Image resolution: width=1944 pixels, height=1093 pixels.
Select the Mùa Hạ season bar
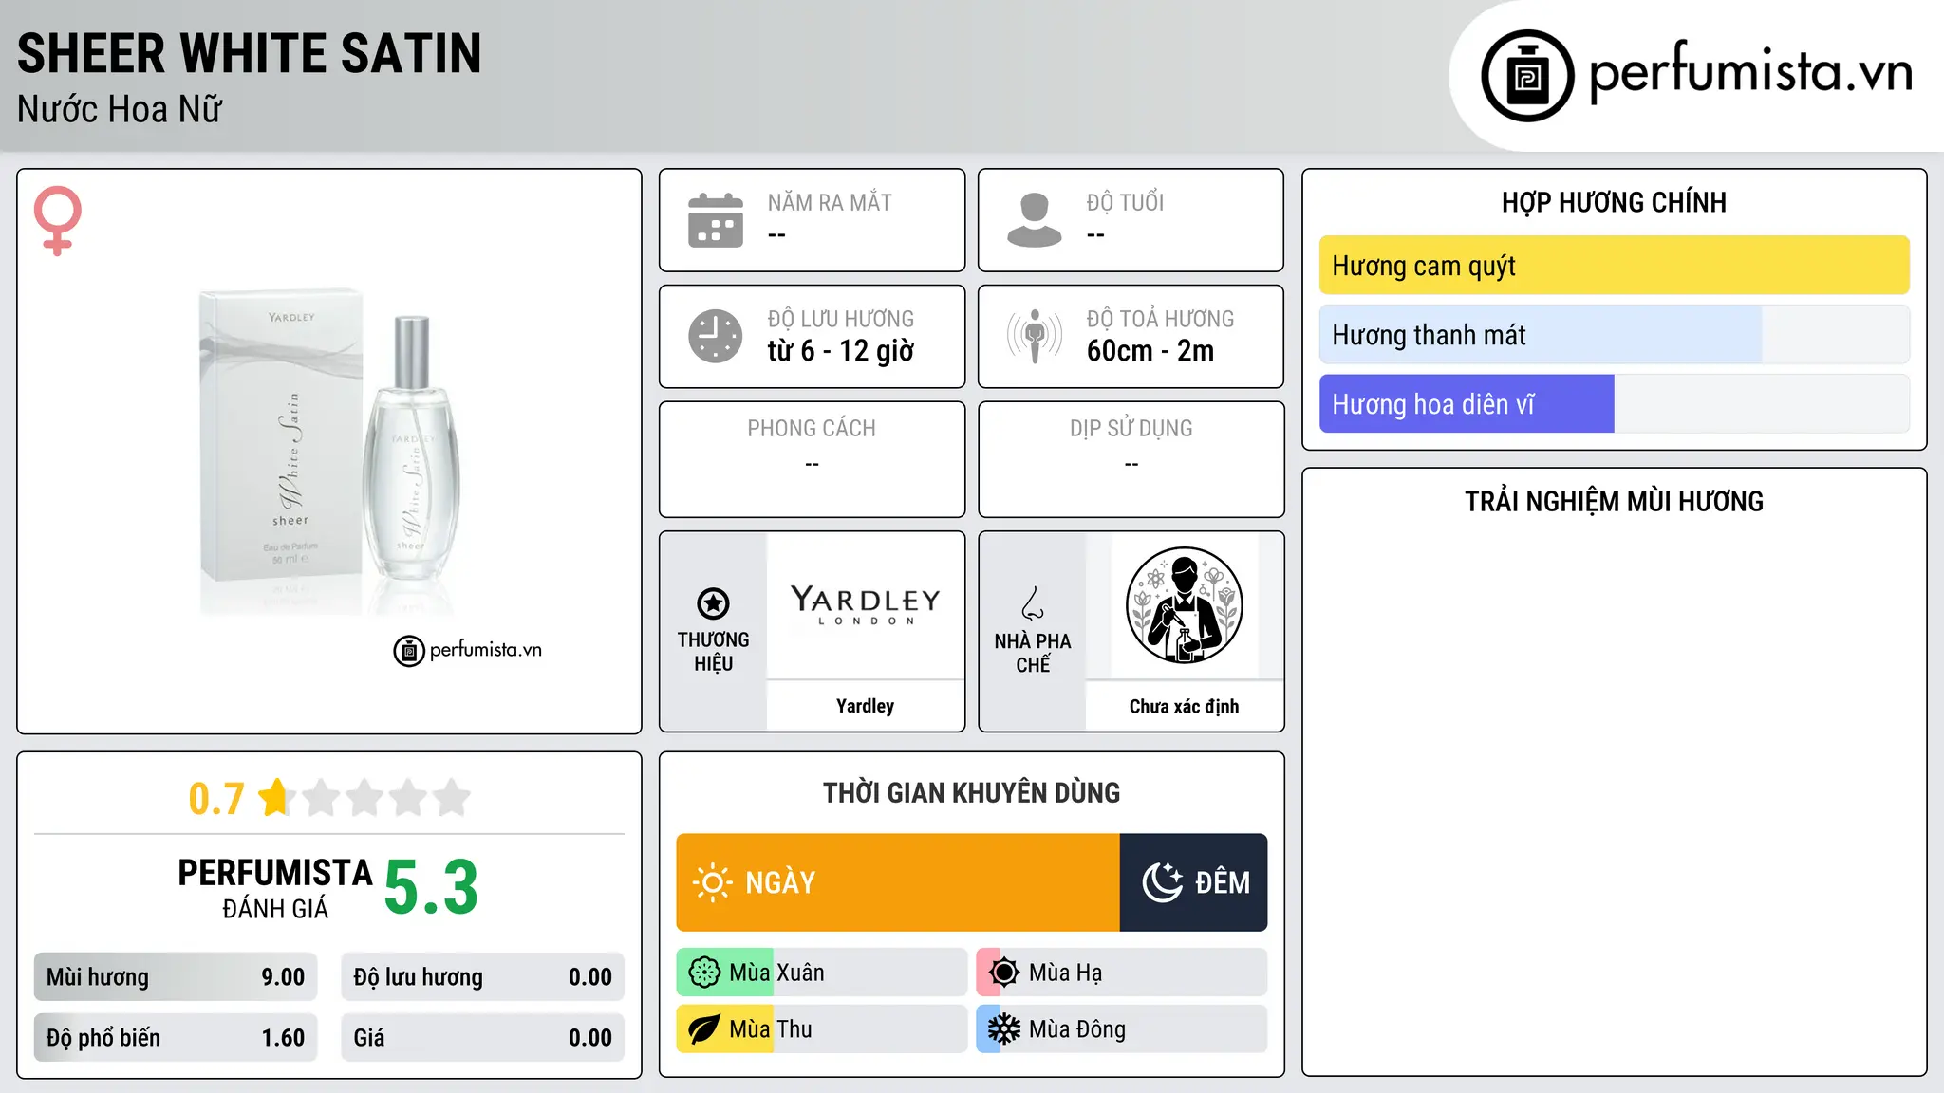point(1122,973)
